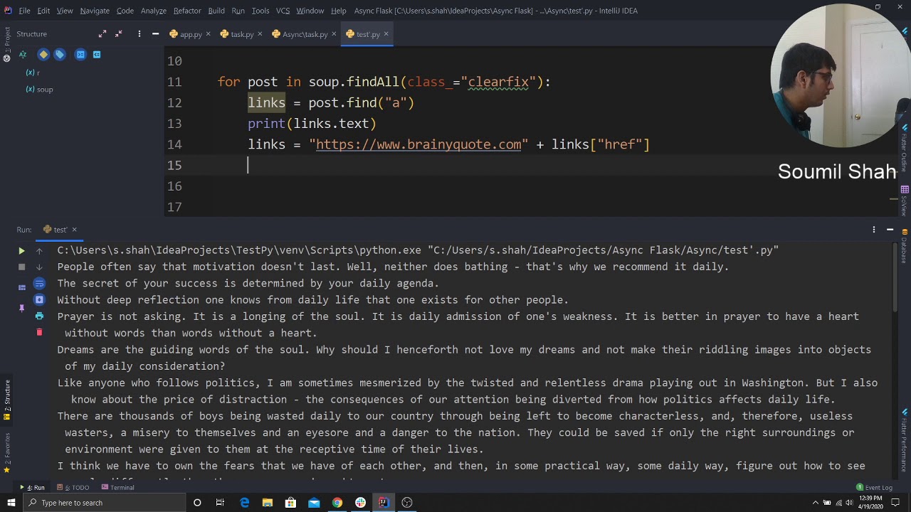
Task: Open the File menu
Action: tap(24, 11)
